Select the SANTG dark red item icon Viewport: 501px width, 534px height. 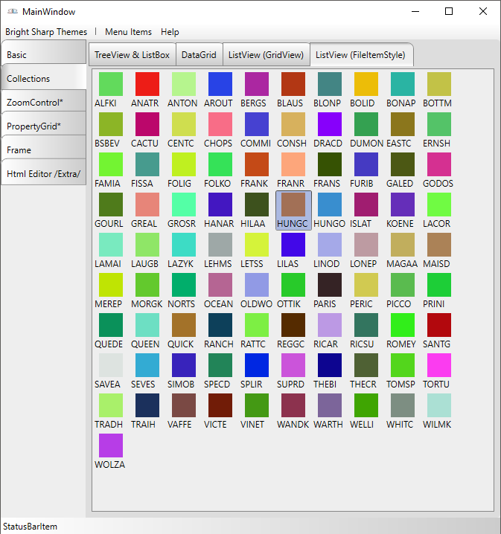438,325
